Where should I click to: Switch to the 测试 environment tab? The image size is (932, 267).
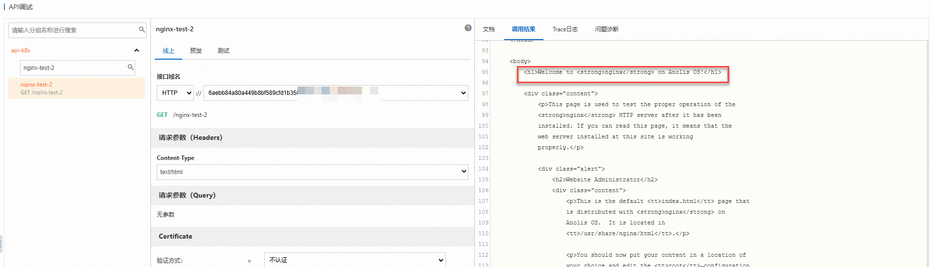click(223, 51)
